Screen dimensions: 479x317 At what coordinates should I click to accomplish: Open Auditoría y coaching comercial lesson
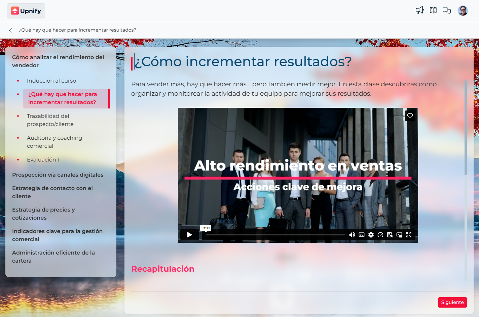click(54, 142)
